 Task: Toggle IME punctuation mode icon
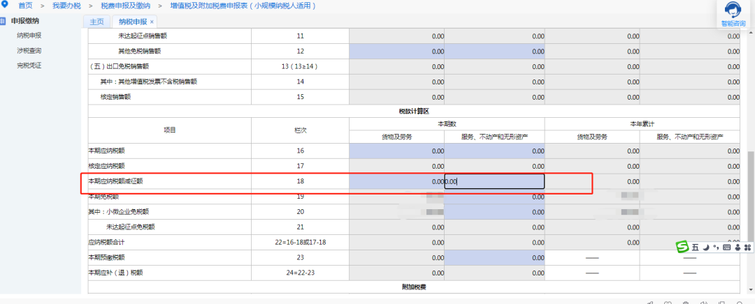(x=716, y=248)
